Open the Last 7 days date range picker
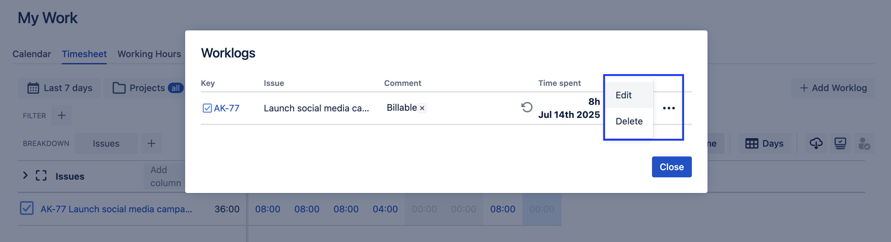 point(59,88)
